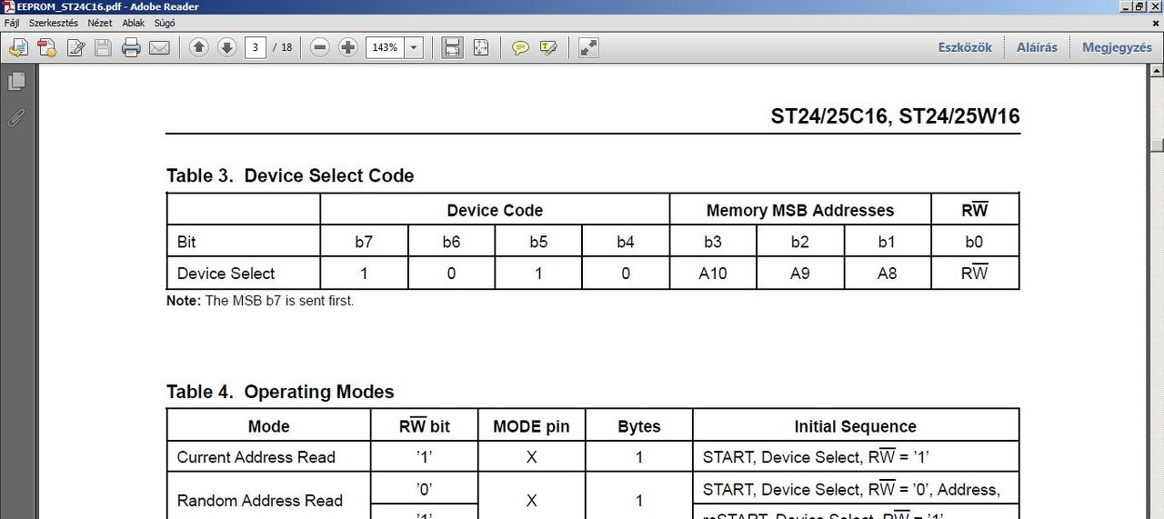Click the 'Memory MSB Addresses' header cell
This screenshot has height=519, width=1164.
(x=800, y=210)
